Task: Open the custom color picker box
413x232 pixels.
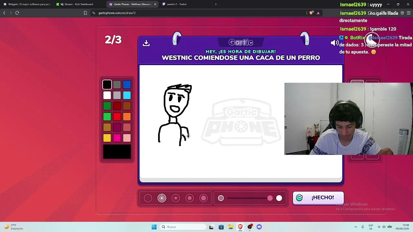Action: 117,152
